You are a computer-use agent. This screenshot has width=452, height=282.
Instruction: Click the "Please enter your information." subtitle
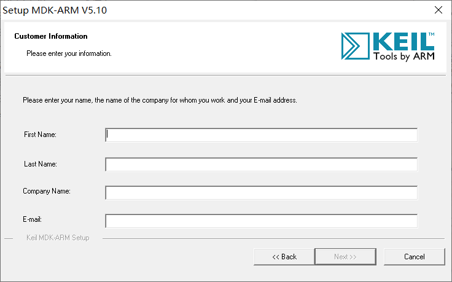coord(69,53)
